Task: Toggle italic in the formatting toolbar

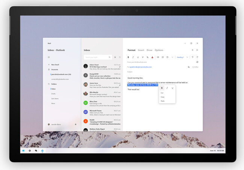Action: click(x=133, y=57)
